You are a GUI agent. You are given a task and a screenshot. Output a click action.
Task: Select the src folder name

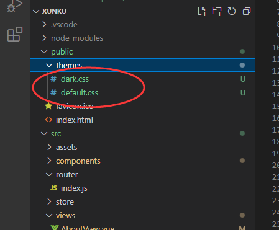coord(56,134)
